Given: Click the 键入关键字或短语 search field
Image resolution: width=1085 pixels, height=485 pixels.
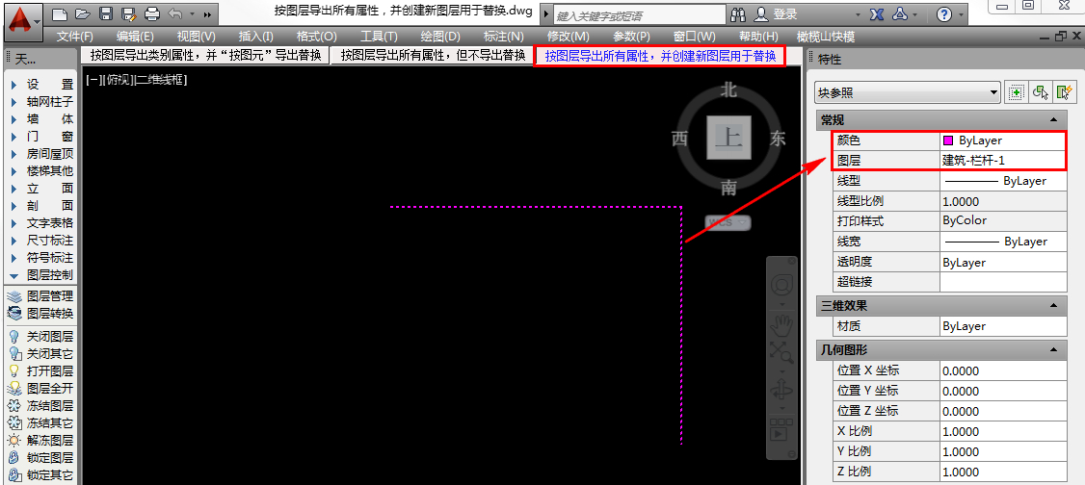Looking at the screenshot, I should 639,14.
